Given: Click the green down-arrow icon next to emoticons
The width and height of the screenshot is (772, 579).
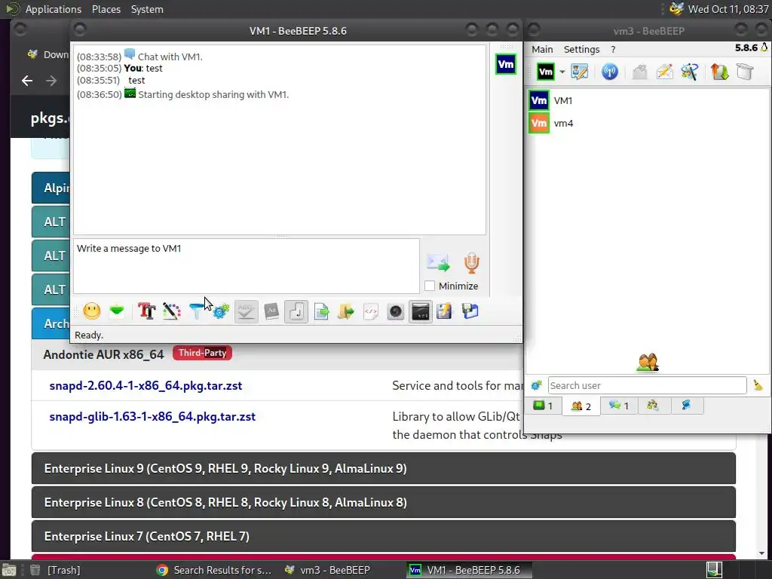Looking at the screenshot, I should tap(117, 311).
